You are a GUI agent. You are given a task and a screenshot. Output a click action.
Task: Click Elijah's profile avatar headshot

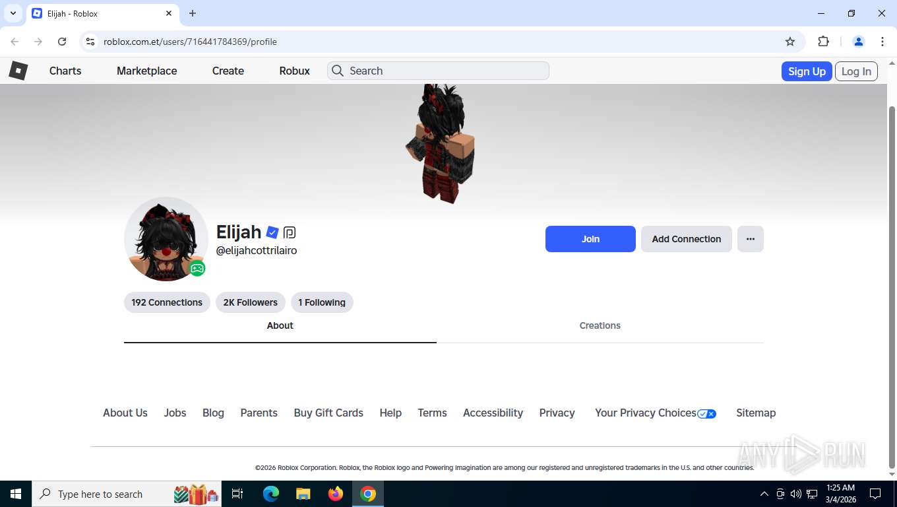click(x=166, y=239)
